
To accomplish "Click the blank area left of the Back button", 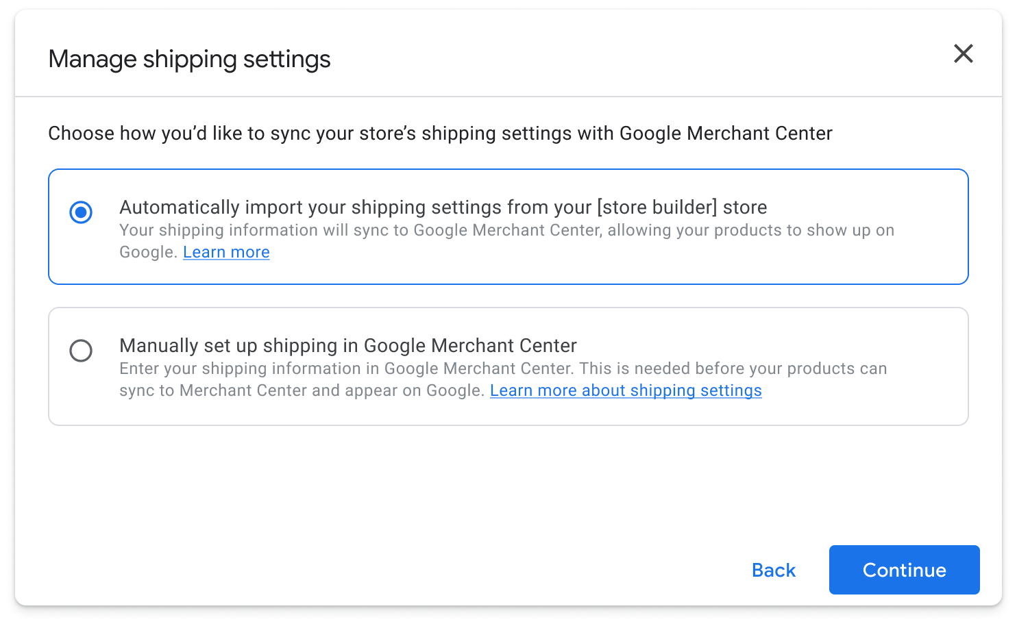I will pos(411,570).
